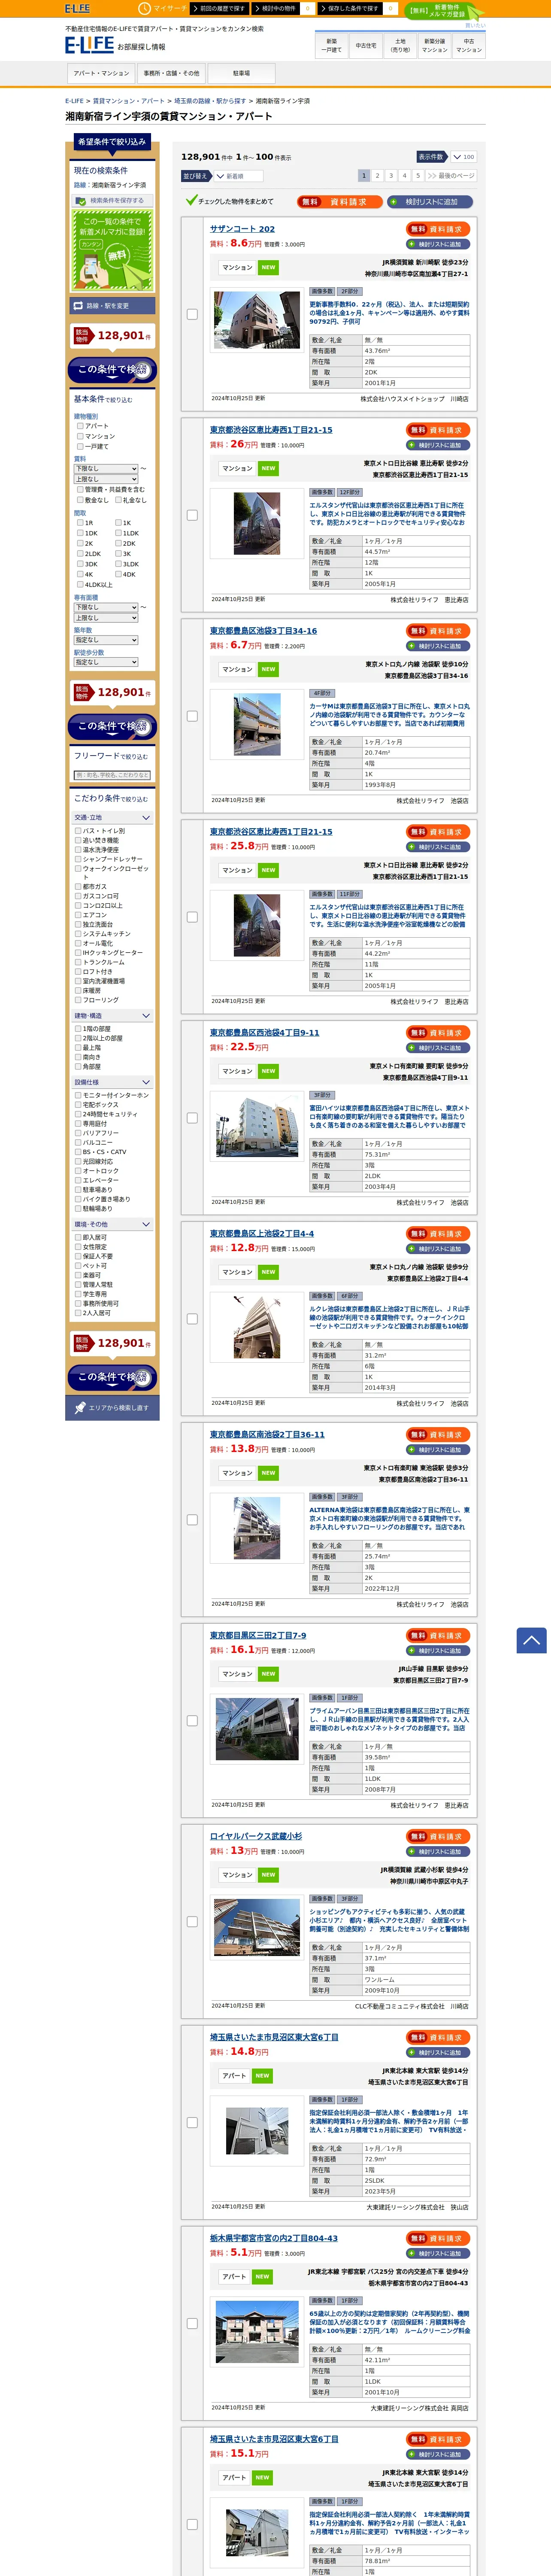Open 築年数 指定なし dropdown

(x=106, y=640)
